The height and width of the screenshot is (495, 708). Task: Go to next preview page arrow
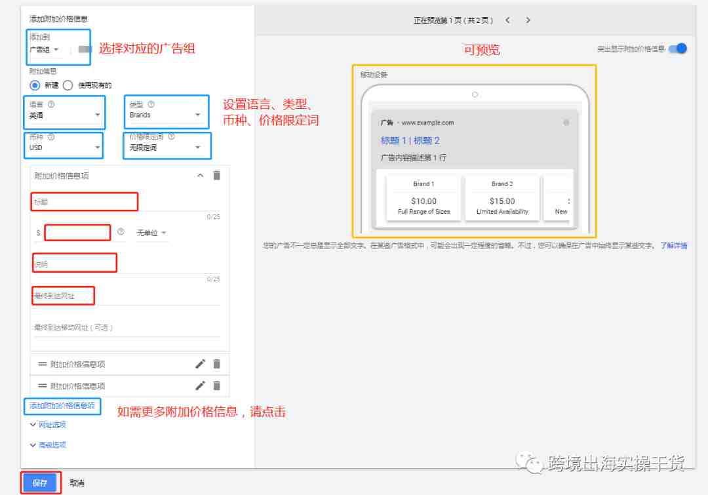(528, 20)
